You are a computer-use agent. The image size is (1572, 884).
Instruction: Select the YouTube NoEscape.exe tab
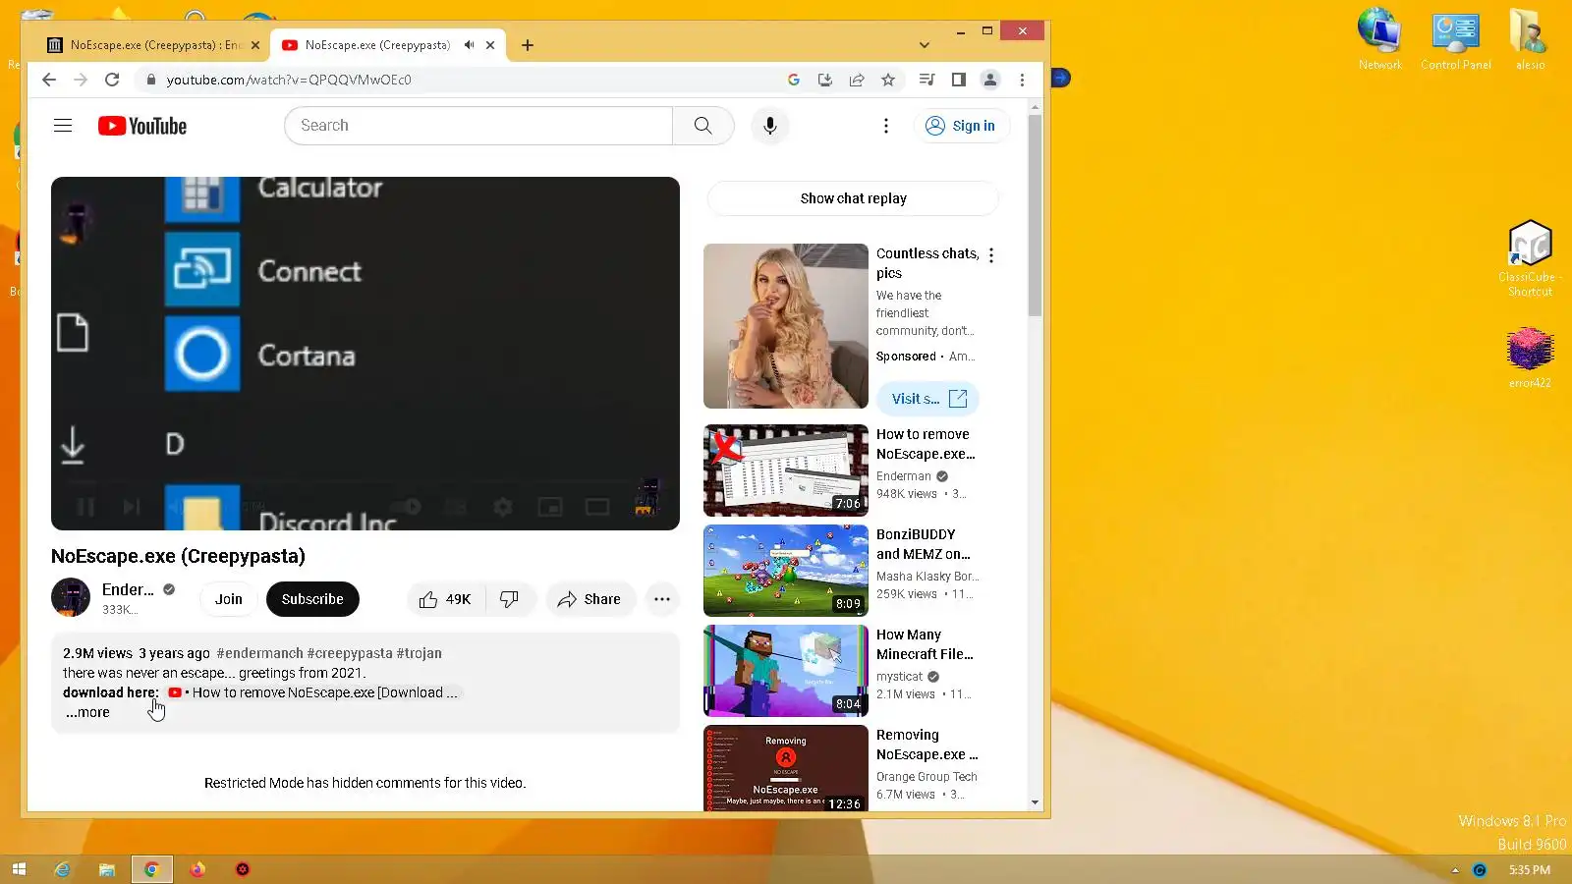pyautogui.click(x=377, y=45)
